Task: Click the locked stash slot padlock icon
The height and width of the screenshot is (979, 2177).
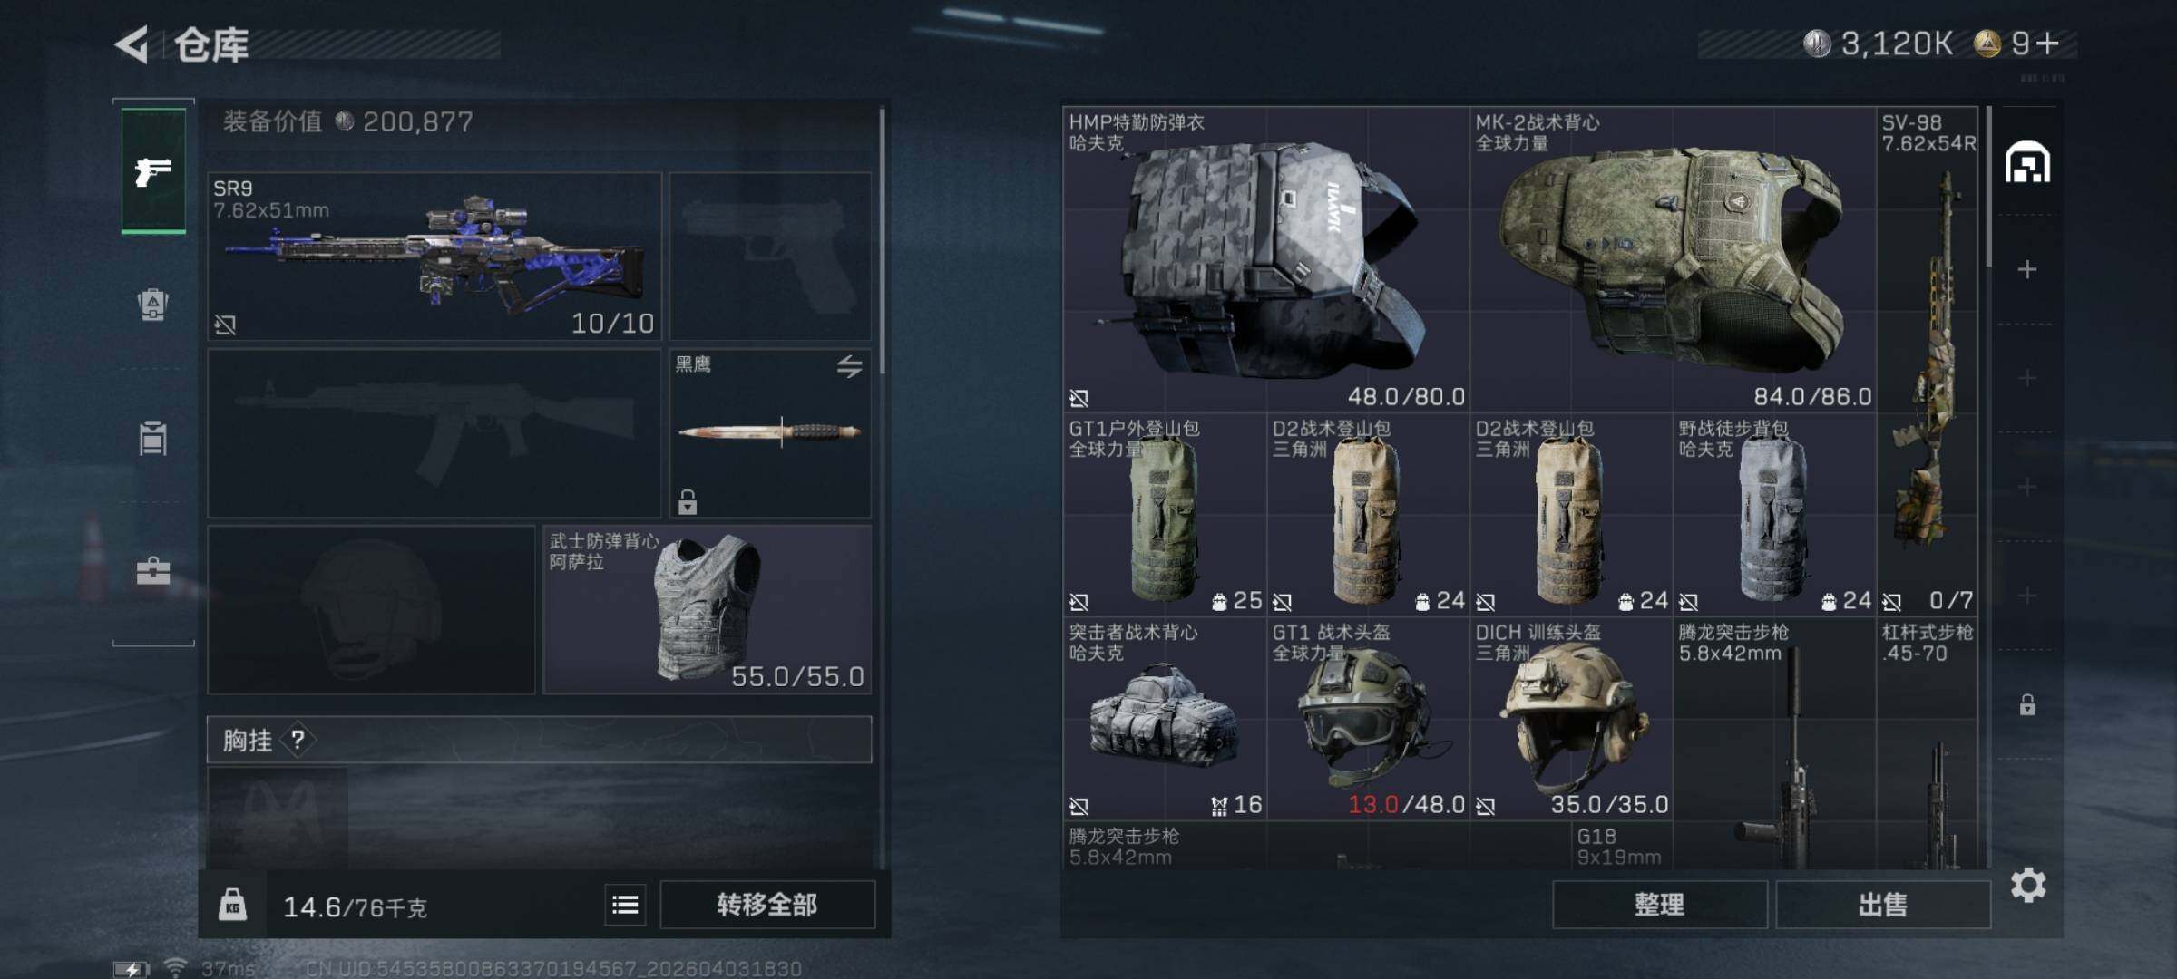Action: tap(2027, 704)
